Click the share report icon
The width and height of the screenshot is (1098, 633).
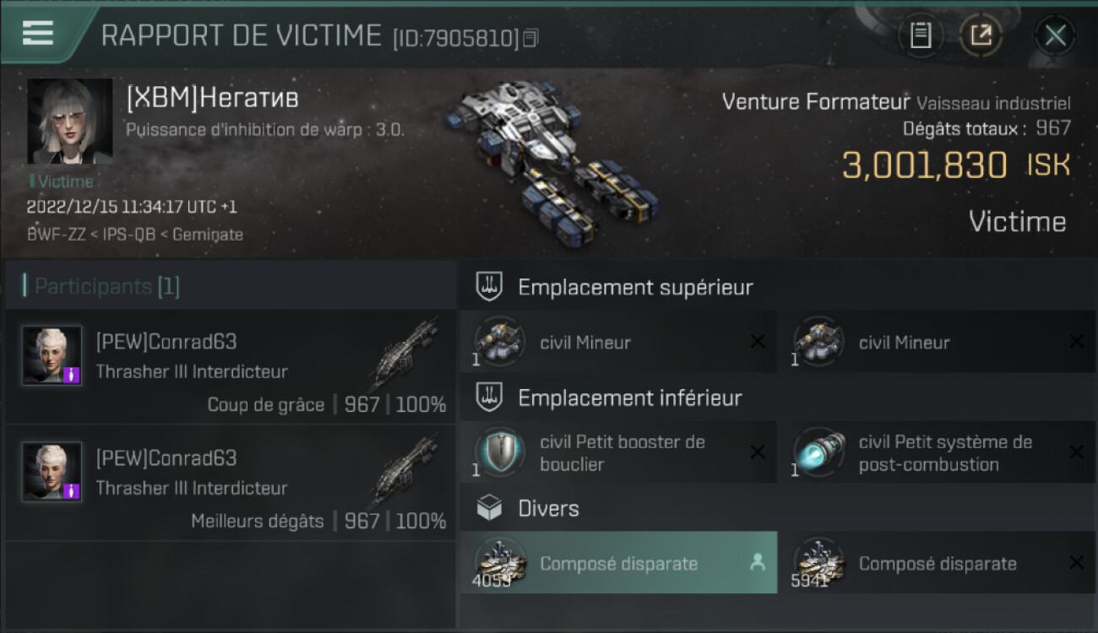click(x=981, y=35)
